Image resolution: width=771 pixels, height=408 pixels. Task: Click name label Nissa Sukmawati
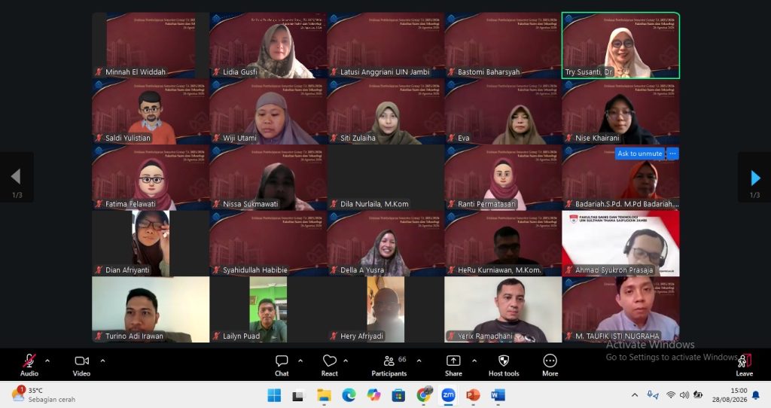[x=250, y=204]
